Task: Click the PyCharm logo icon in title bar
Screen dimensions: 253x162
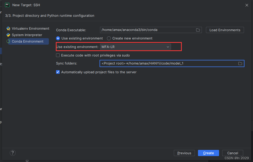Action: (7, 5)
